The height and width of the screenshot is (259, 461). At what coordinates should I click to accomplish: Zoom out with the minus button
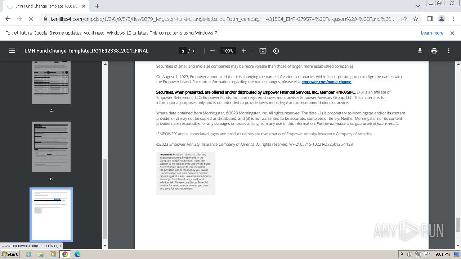212,51
